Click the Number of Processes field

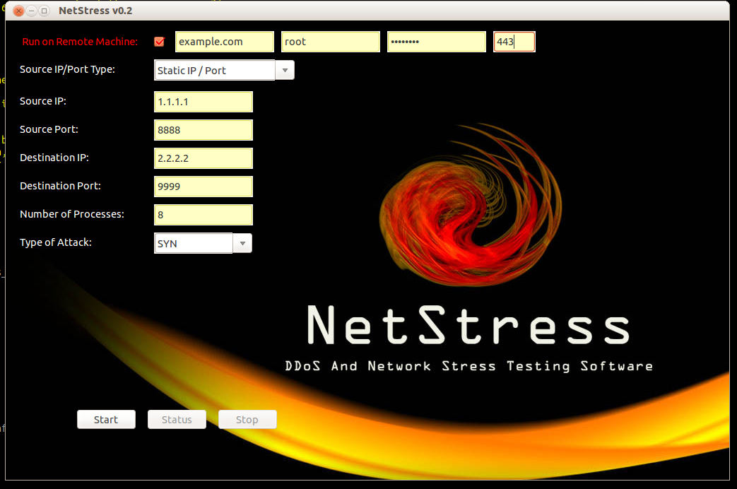pos(203,215)
